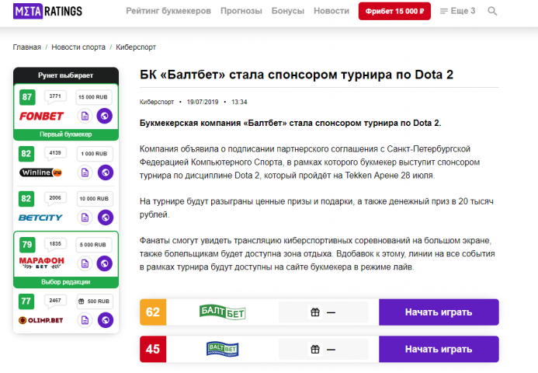Click the Фрибет 15 000 ₽ button
Screen dimensions: 538x373
coord(394,11)
